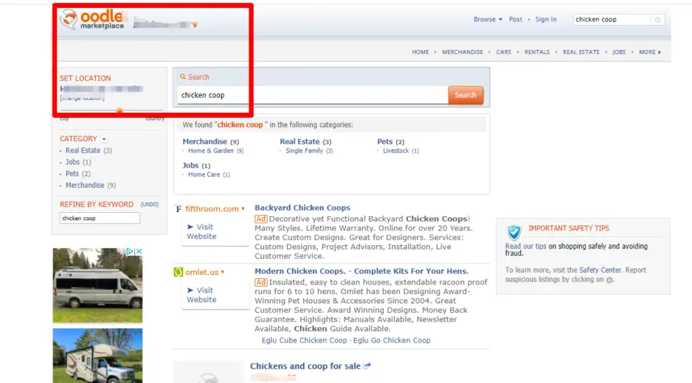Click the fifthroom.com favicon
The image size is (692, 383).
[x=178, y=209]
